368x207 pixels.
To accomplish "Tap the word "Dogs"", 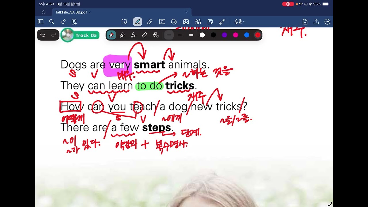I will tap(74, 65).
